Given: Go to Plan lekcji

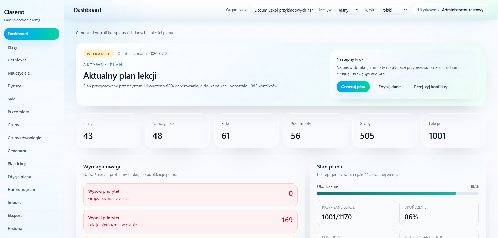Looking at the screenshot, I should coord(32,164).
